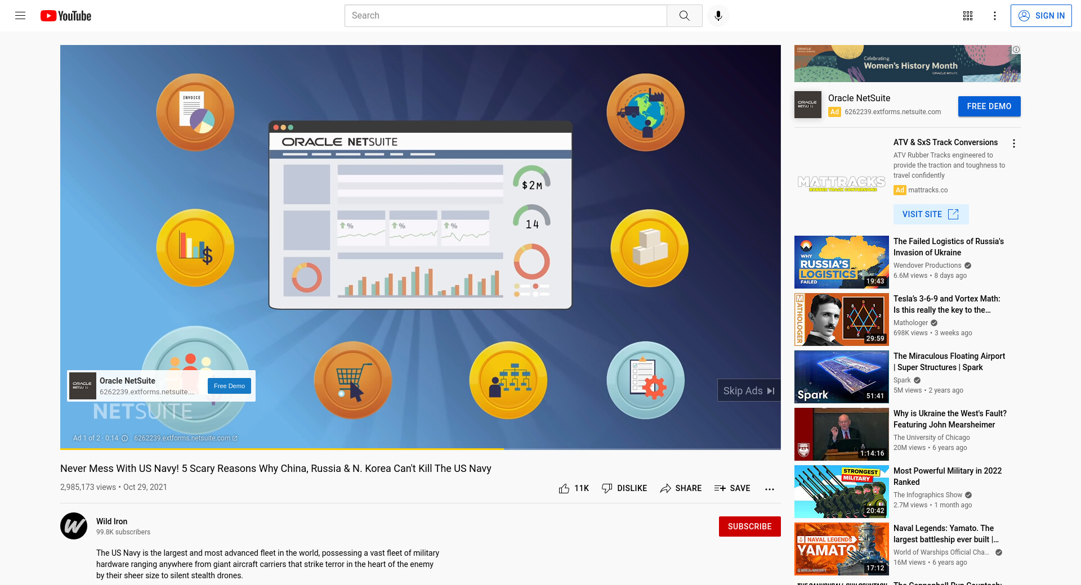The image size is (1081, 585).
Task: Click The University of Chicago channel name
Action: pyautogui.click(x=931, y=438)
